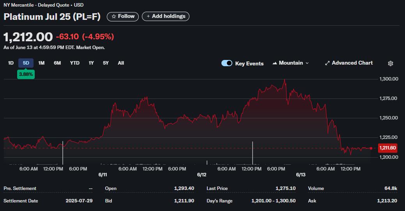The height and width of the screenshot is (211, 405).
Task: Select the 1D time range tab
Action: [11, 63]
